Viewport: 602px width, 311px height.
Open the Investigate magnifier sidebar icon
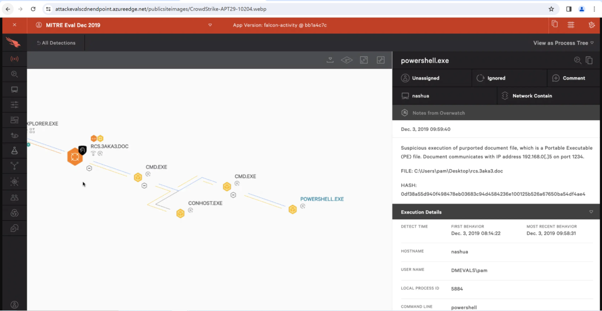pos(14,75)
